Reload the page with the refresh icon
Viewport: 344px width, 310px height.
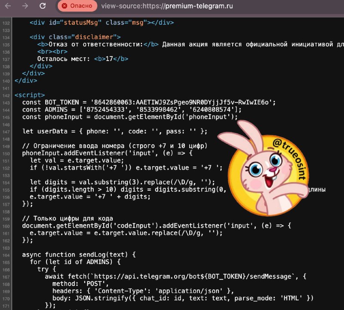[43, 6]
